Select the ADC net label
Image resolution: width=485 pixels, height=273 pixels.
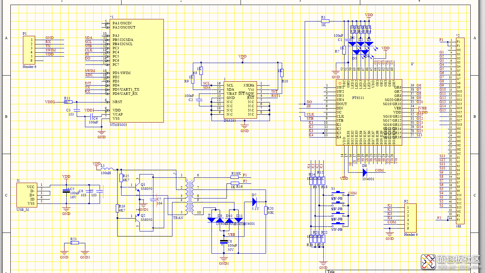(89, 75)
